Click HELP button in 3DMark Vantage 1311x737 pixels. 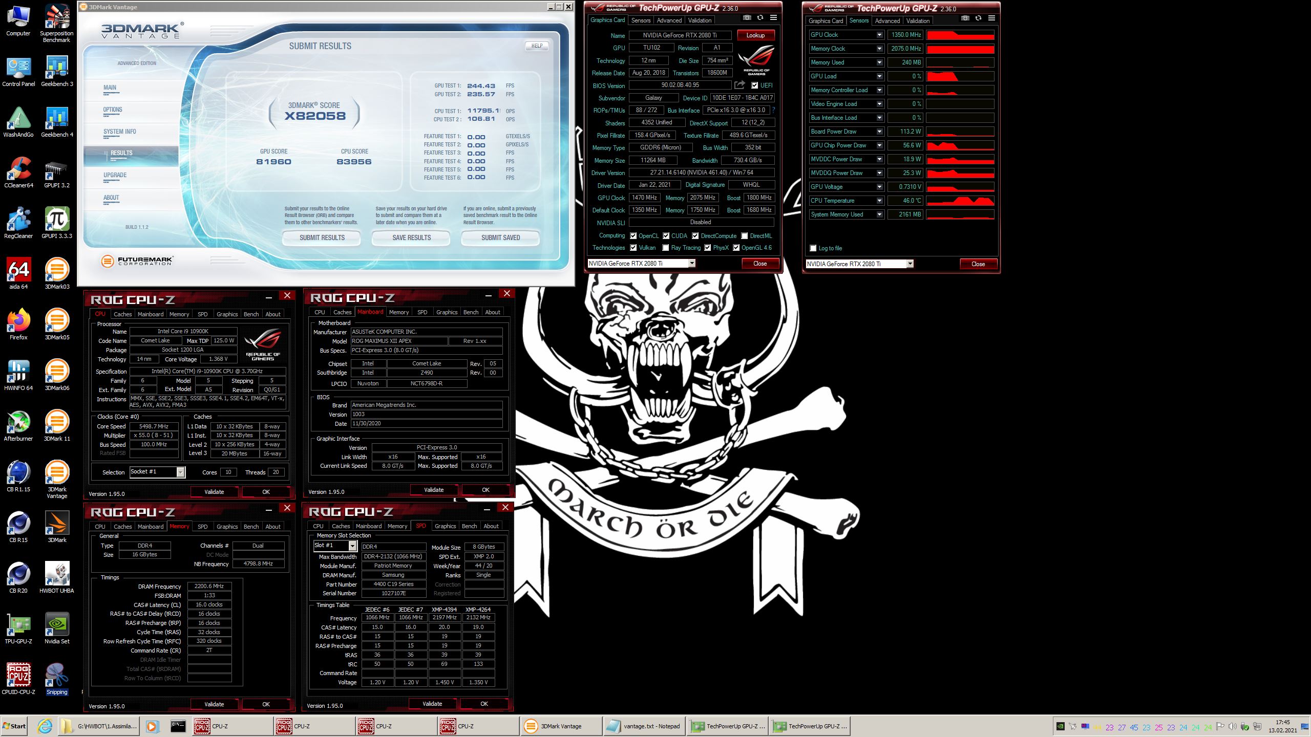[x=537, y=46]
